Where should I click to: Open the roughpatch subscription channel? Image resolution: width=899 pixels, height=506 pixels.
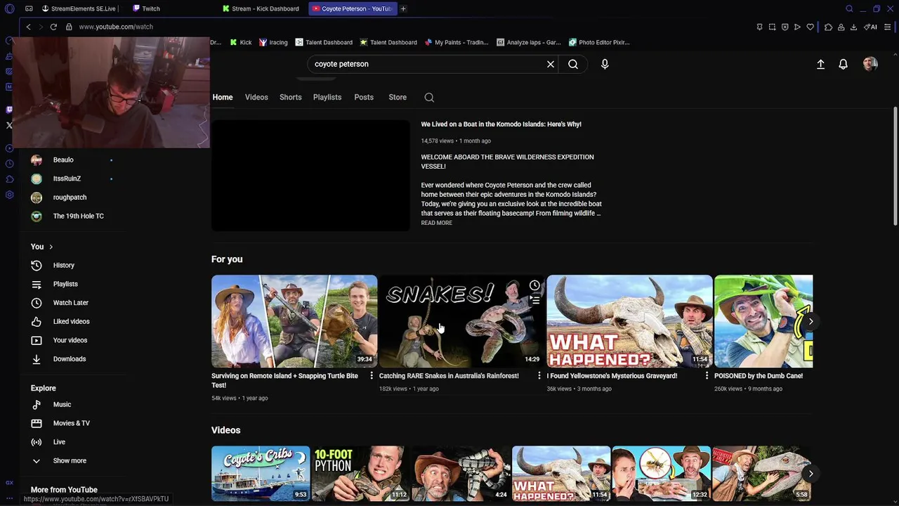[70, 197]
